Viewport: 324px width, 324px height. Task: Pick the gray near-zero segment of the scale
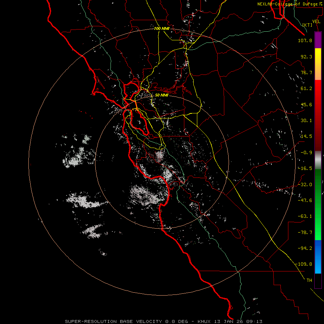point(318,159)
